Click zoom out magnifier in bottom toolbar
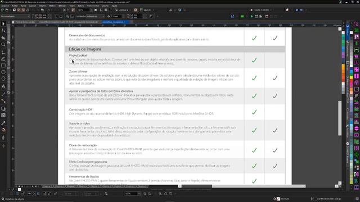Image resolution: width=360 pixels, height=202 pixels. (150, 194)
